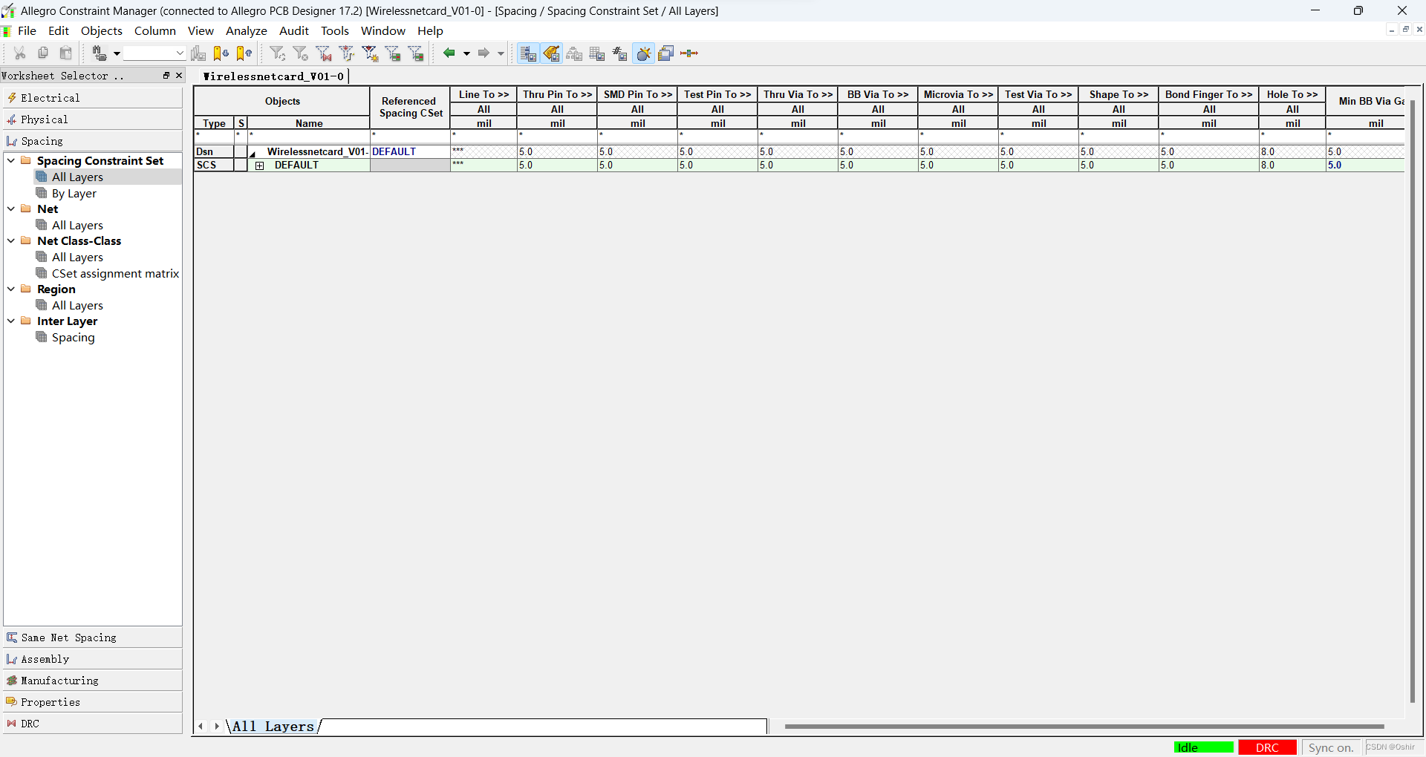Image resolution: width=1426 pixels, height=757 pixels.
Task: Toggle the first highlighted worksheet view button
Action: point(527,53)
